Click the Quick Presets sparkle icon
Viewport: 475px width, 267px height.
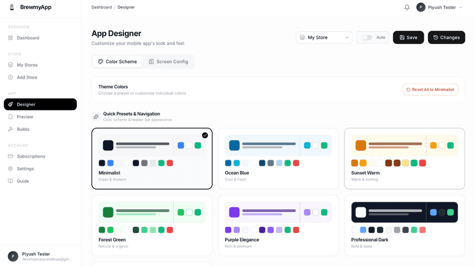[x=96, y=116]
